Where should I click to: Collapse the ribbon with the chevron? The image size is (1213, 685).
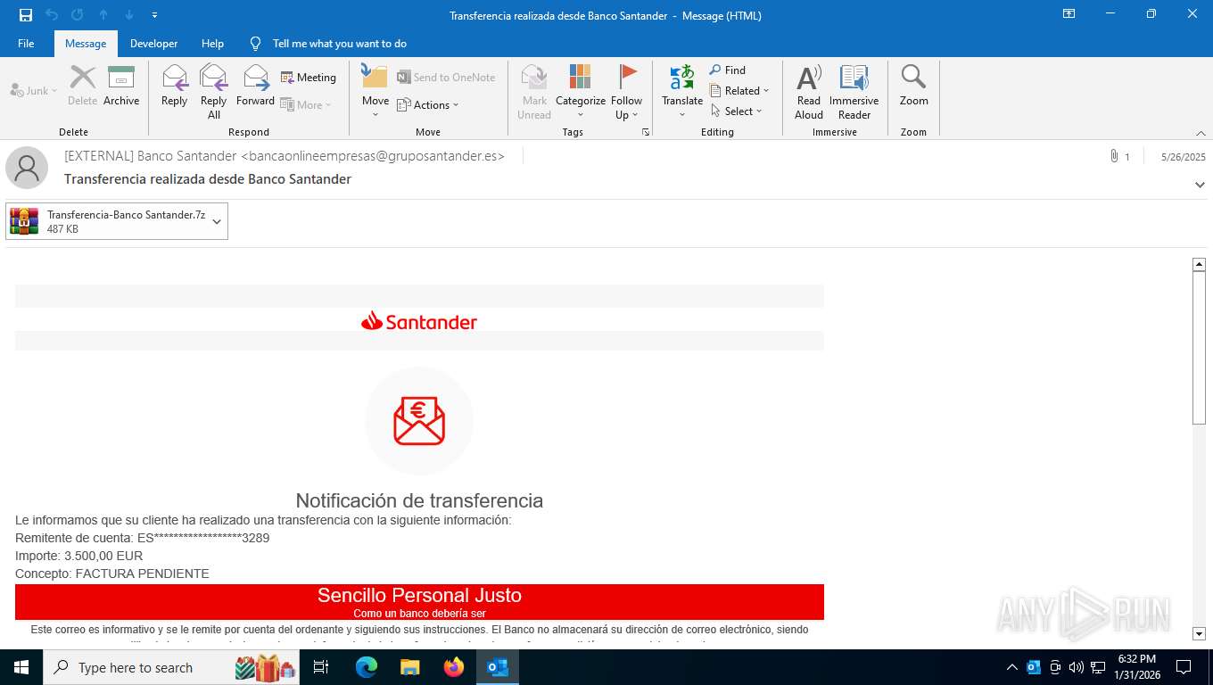click(x=1201, y=133)
